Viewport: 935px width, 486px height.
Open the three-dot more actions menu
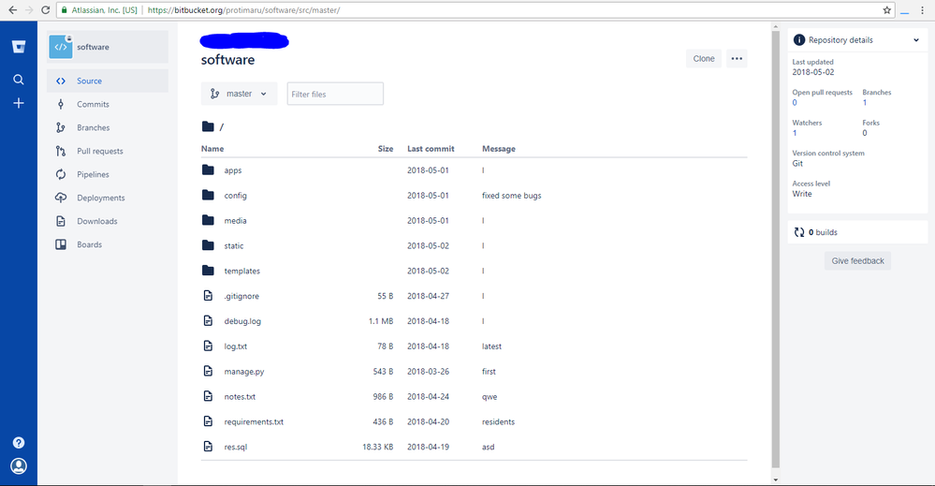coord(737,59)
